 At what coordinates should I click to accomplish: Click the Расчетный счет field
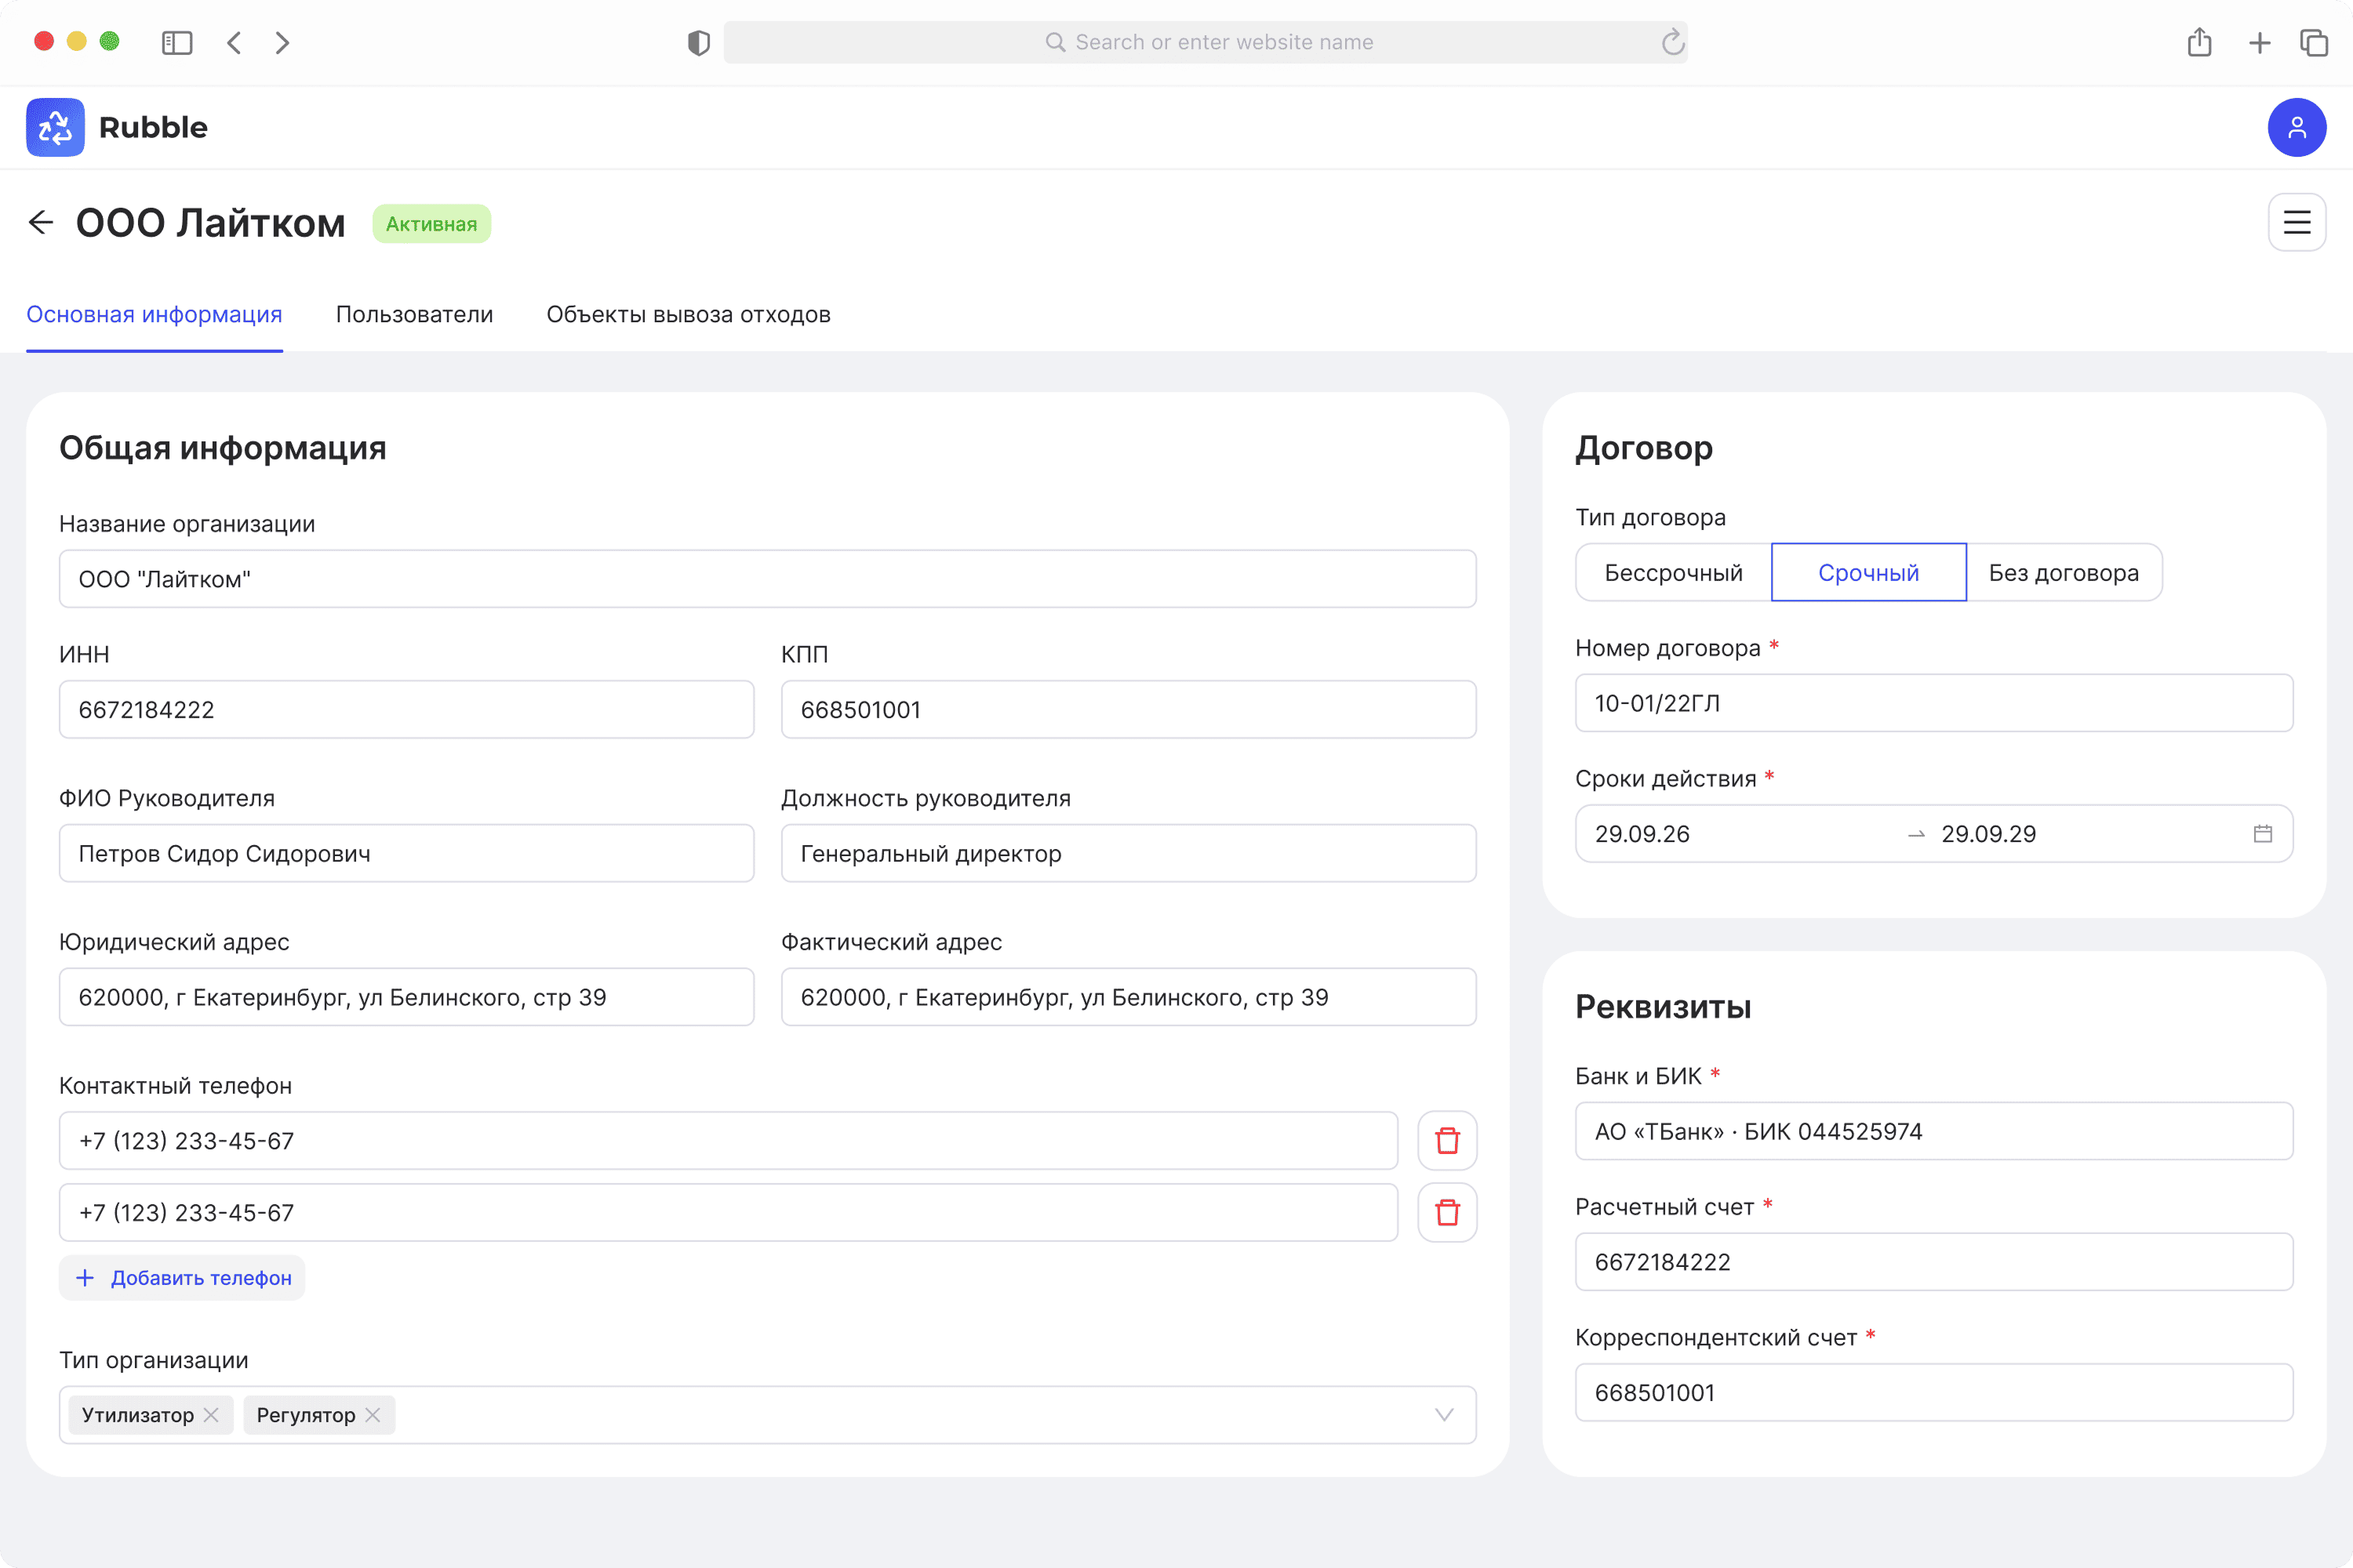[1934, 1261]
